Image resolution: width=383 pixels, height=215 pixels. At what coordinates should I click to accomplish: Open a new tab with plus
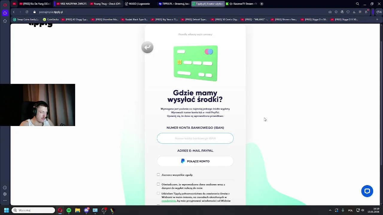coord(262,4)
